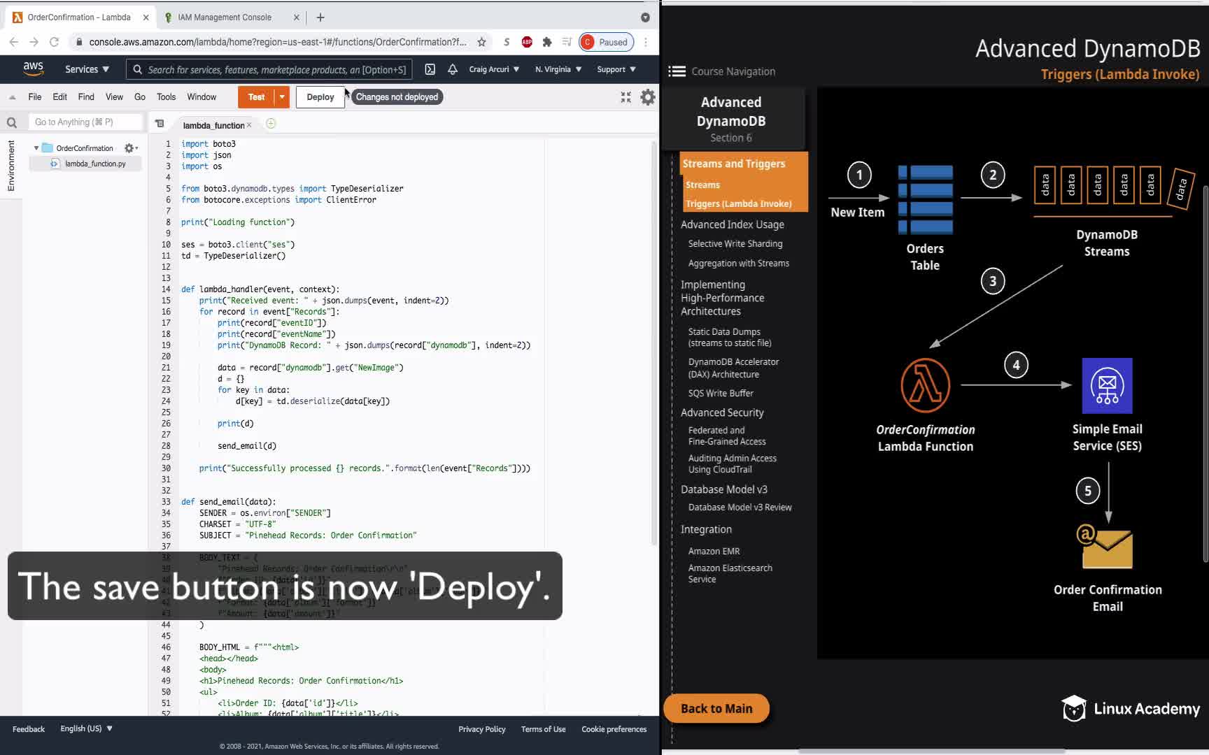Toggle fullscreen mode for the code editor
The image size is (1209, 755).
coord(625,97)
